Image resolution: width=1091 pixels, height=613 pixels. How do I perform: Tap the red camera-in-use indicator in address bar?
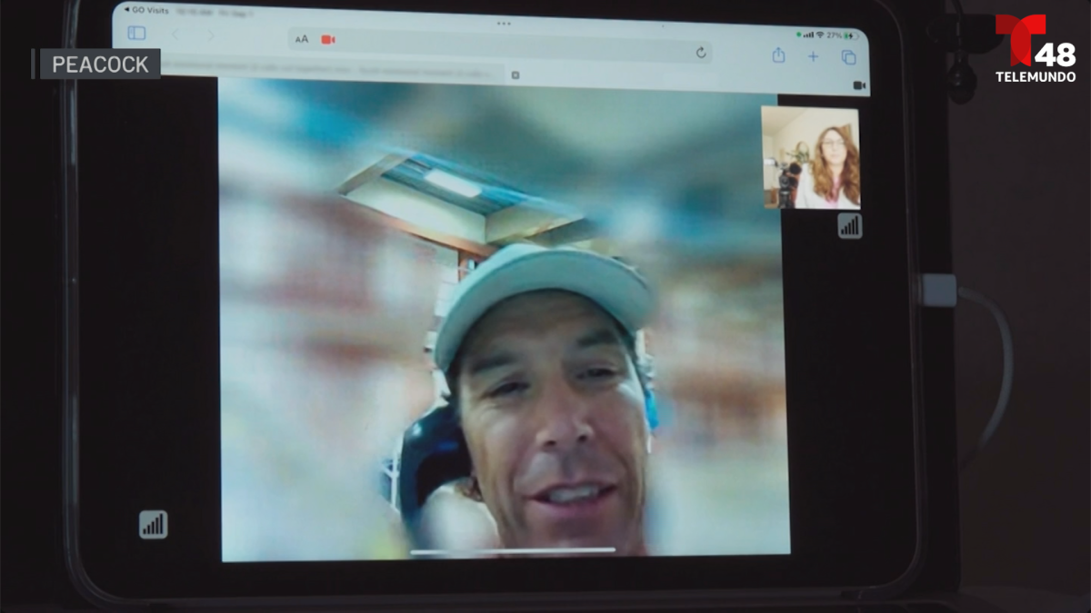pos(326,39)
